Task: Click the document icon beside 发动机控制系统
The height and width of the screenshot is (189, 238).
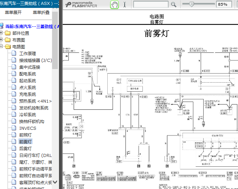Action: (14, 108)
